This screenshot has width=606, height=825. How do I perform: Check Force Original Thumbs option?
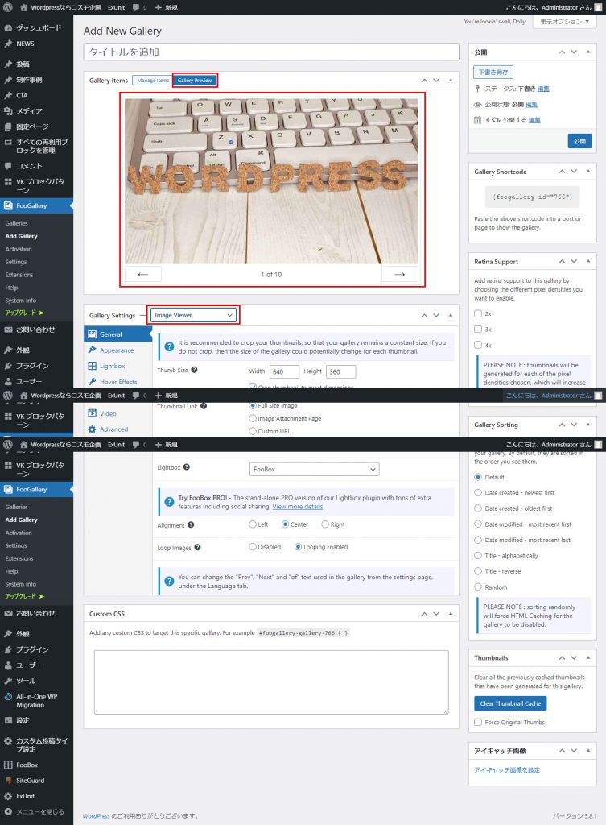(x=478, y=722)
